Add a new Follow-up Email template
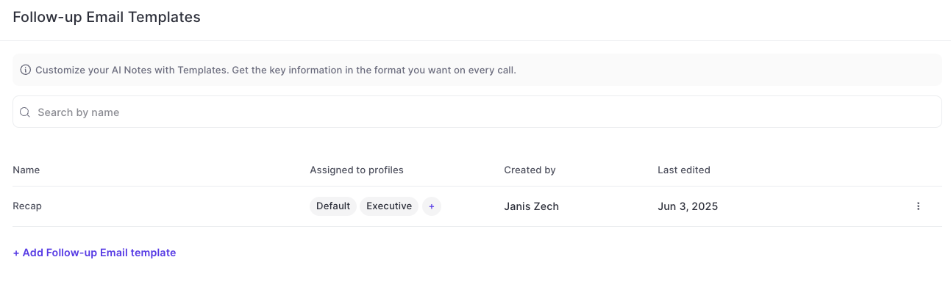The image size is (951, 293). [x=94, y=253]
